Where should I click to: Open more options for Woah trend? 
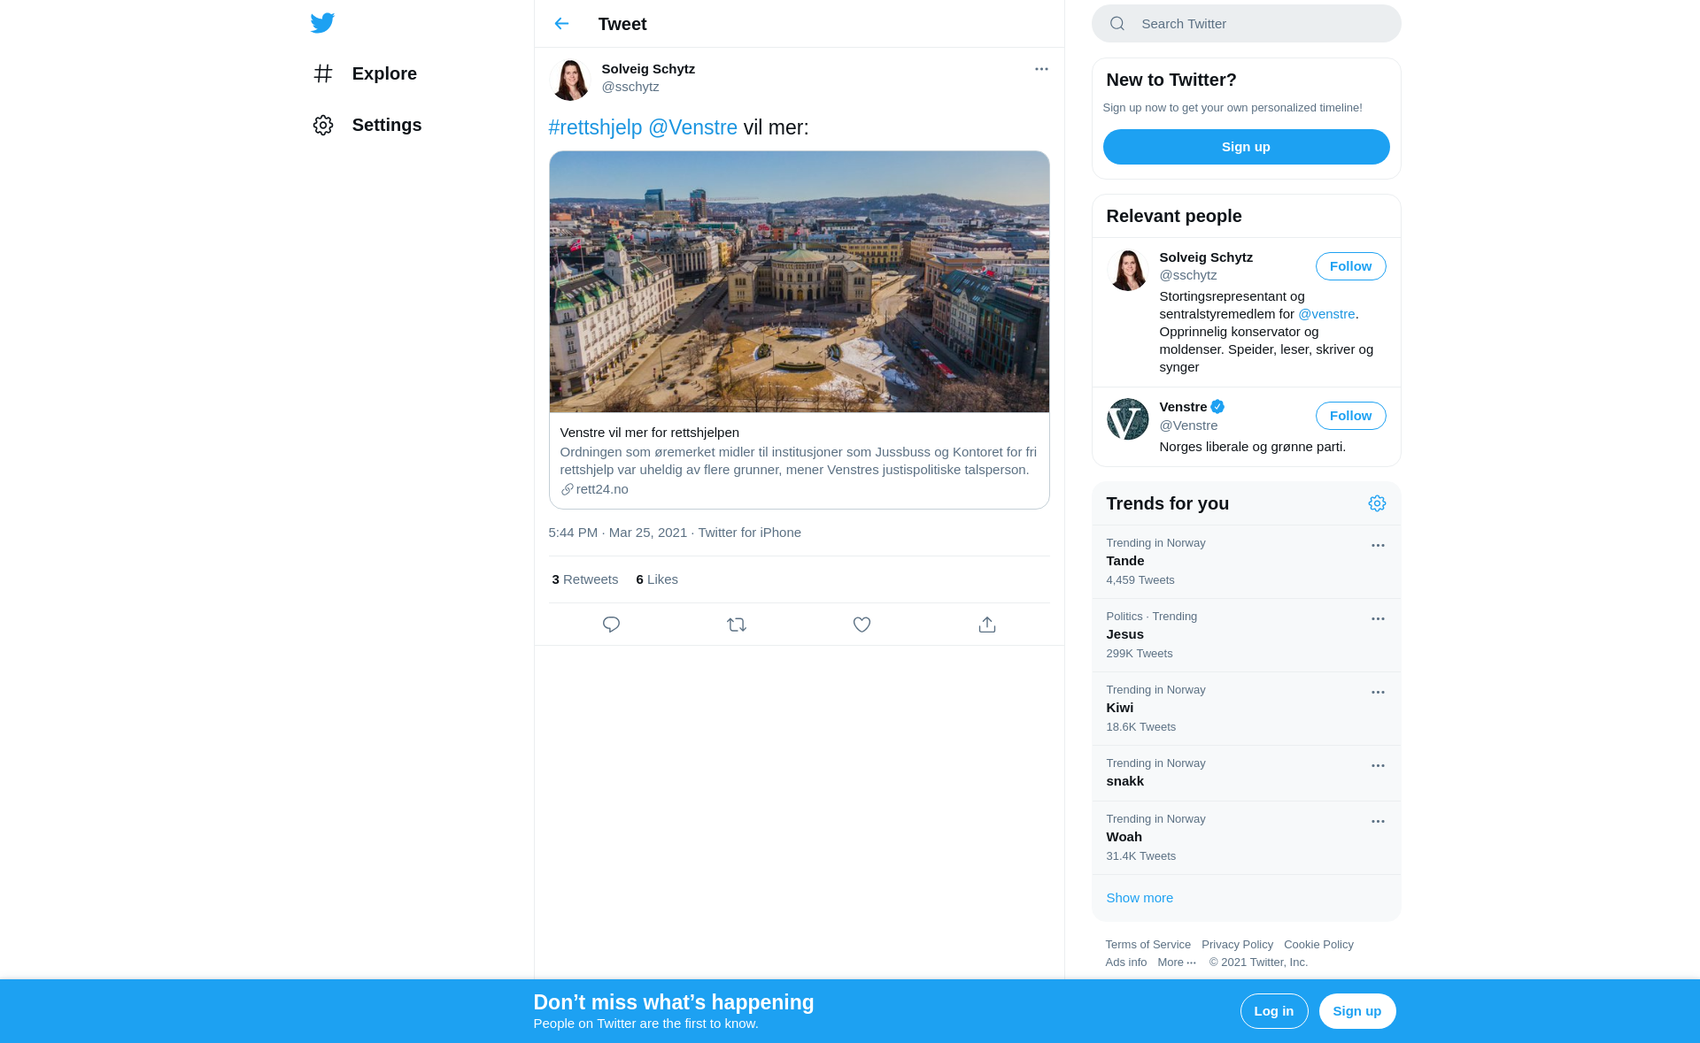[1378, 822]
